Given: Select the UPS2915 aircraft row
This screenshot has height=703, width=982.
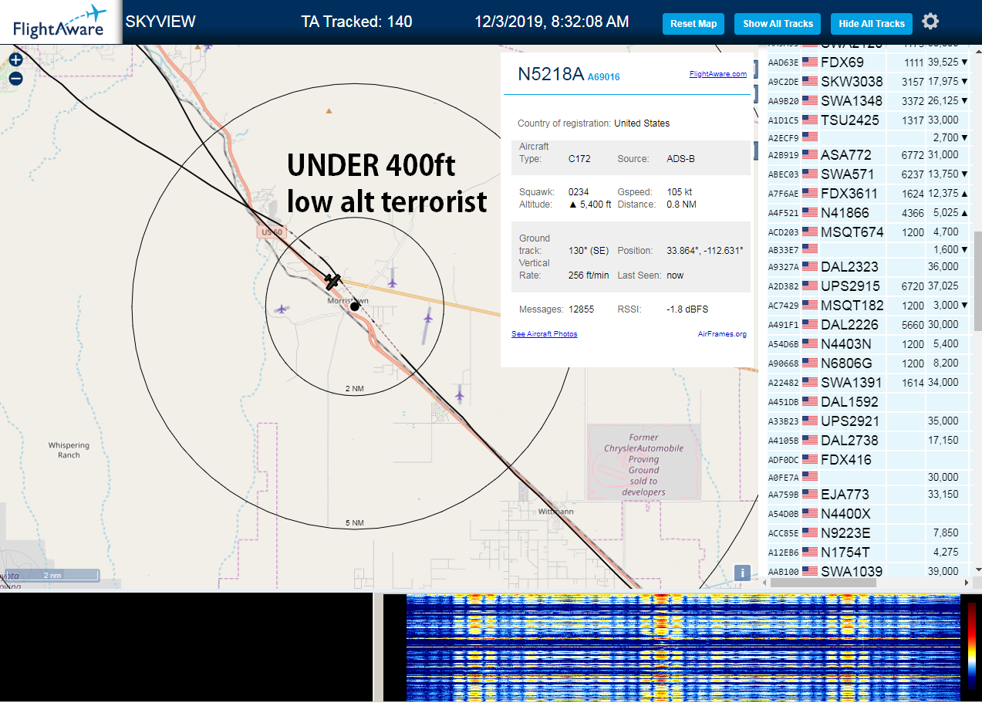Looking at the screenshot, I should coord(869,286).
